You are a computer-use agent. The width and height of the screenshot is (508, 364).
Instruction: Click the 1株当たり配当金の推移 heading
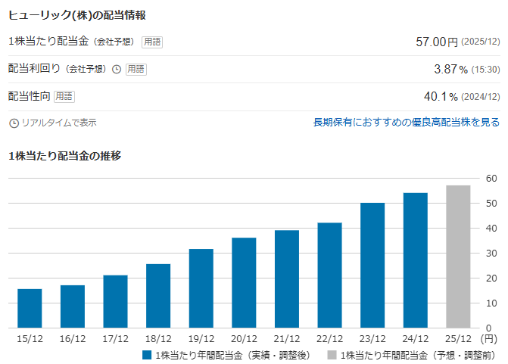tap(64, 156)
